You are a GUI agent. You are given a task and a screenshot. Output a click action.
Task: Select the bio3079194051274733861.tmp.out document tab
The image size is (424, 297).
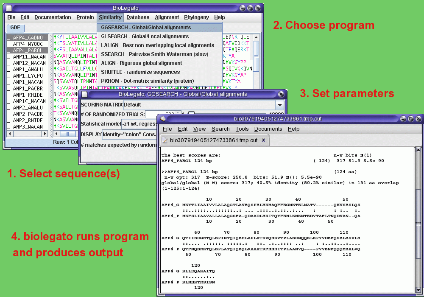coord(214,140)
